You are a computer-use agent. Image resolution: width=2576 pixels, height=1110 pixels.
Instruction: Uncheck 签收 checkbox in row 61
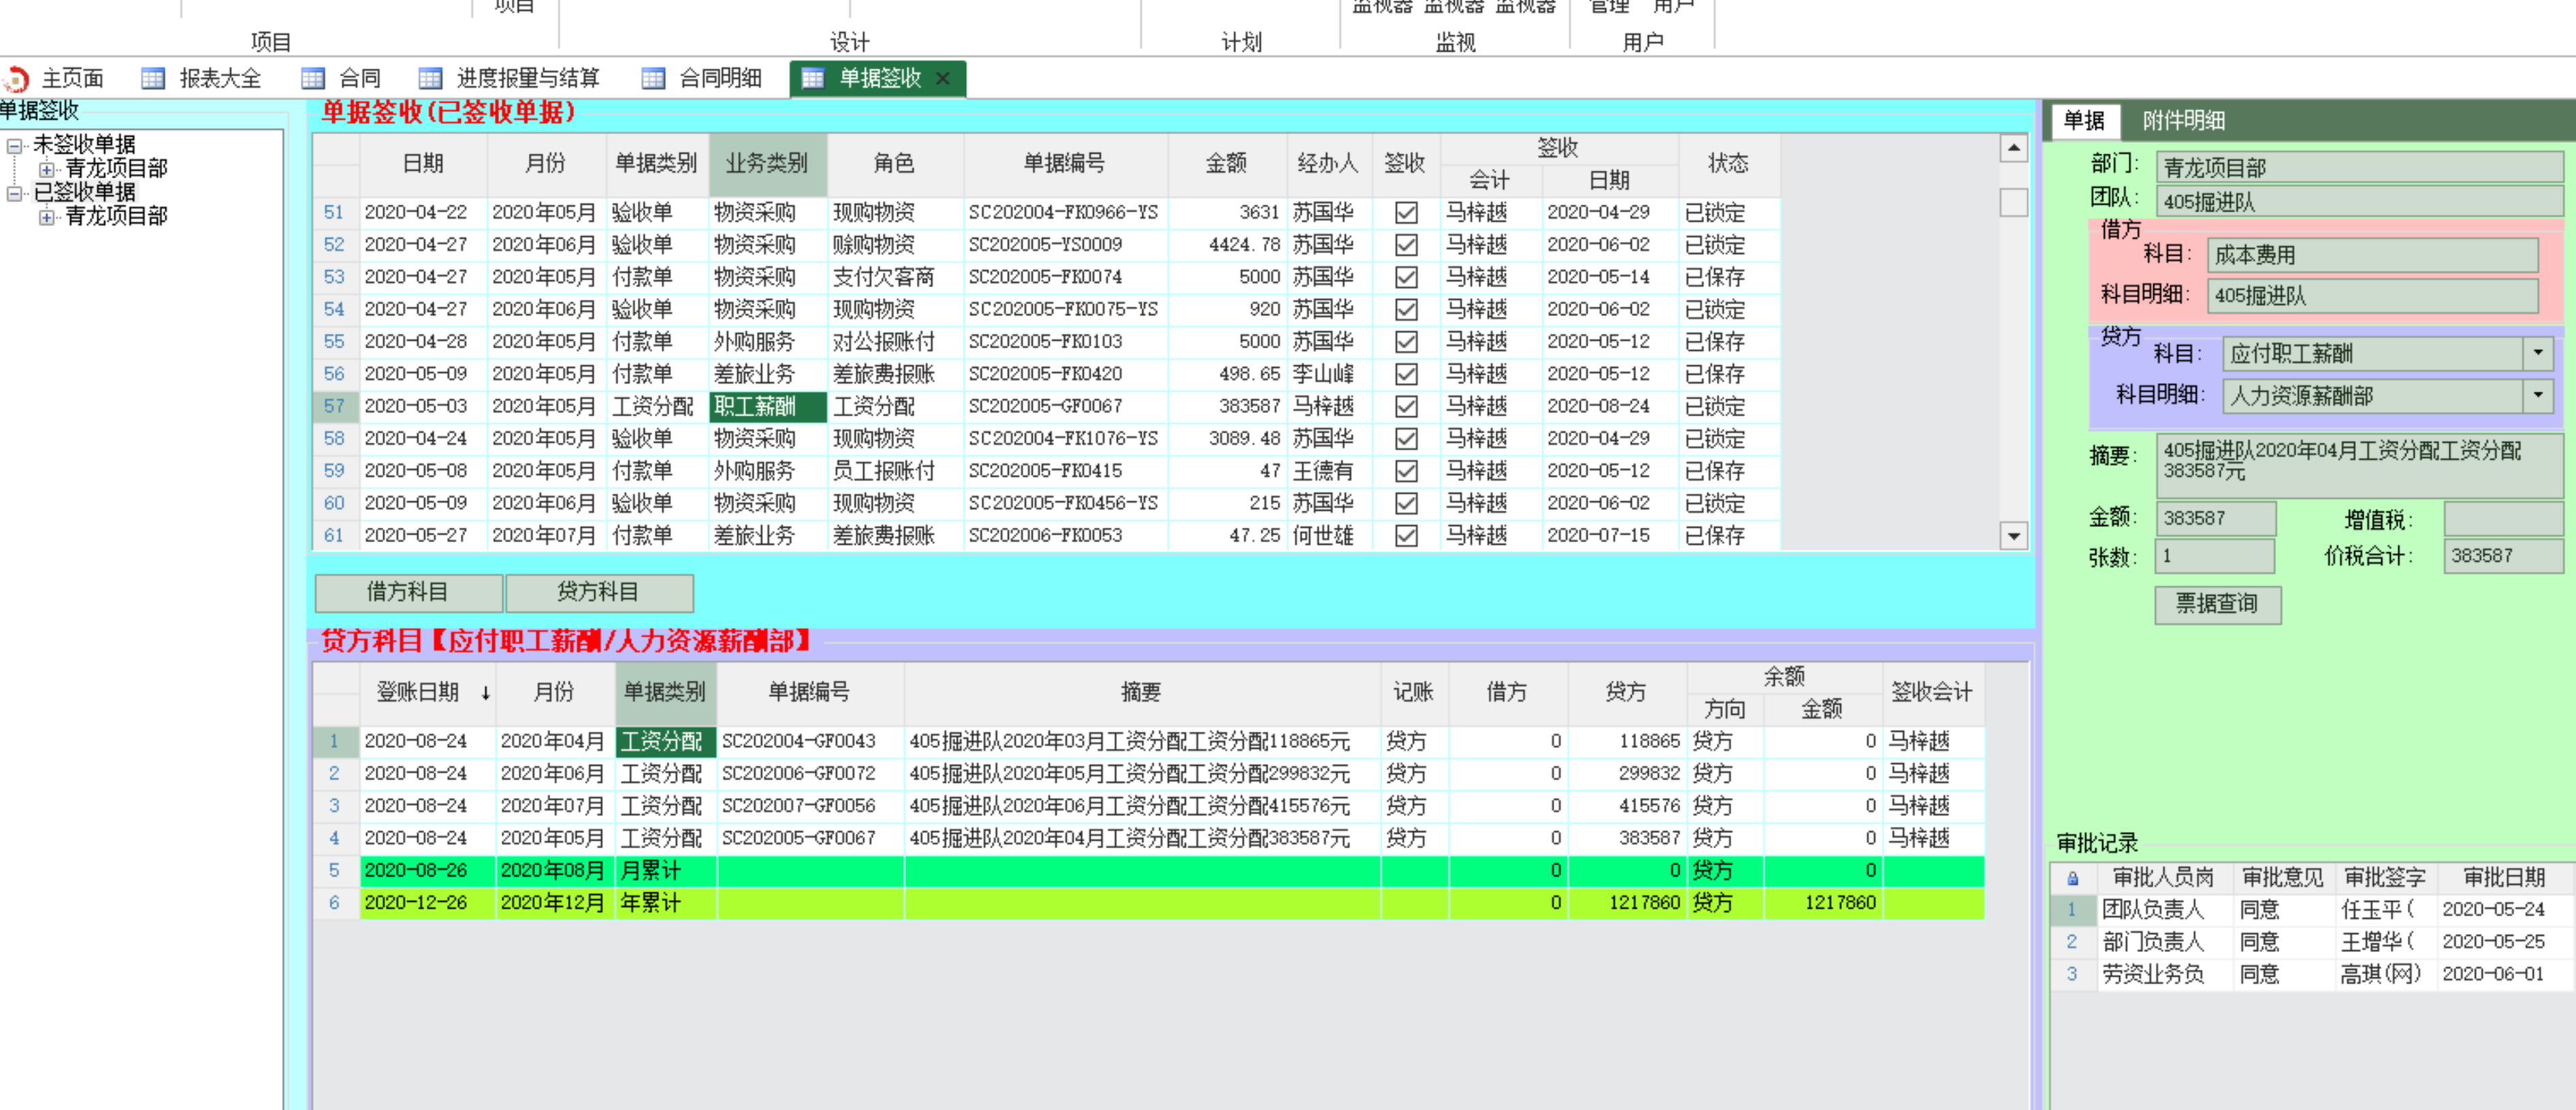1405,535
